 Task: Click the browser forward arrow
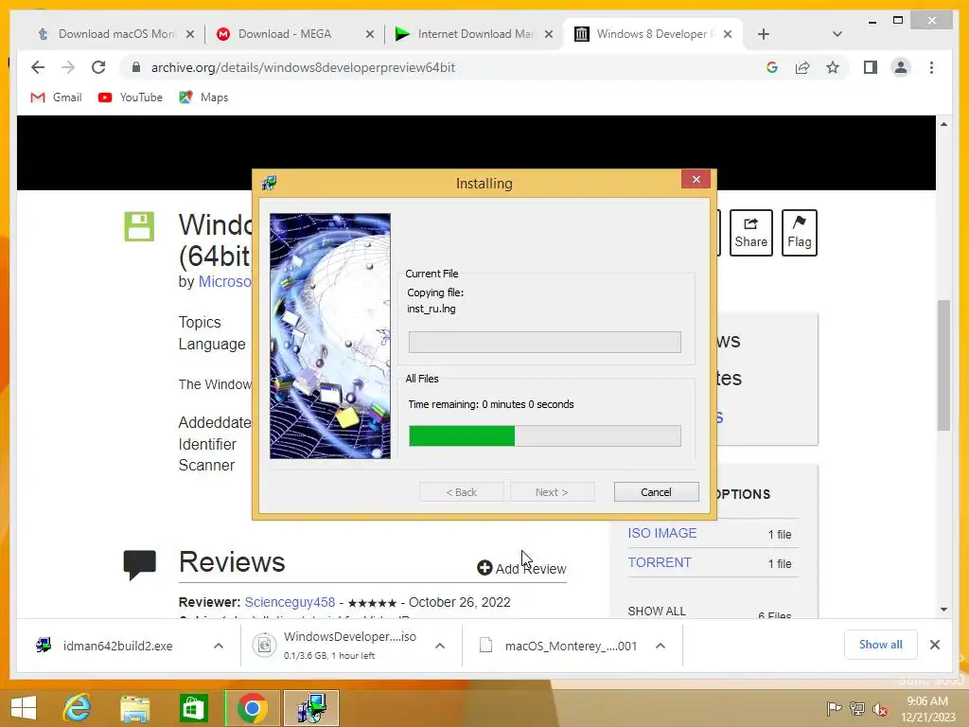[x=68, y=67]
